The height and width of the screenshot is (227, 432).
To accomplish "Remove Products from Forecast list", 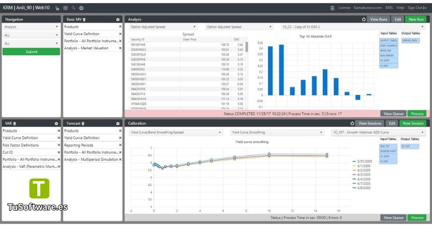I will 120,131.
